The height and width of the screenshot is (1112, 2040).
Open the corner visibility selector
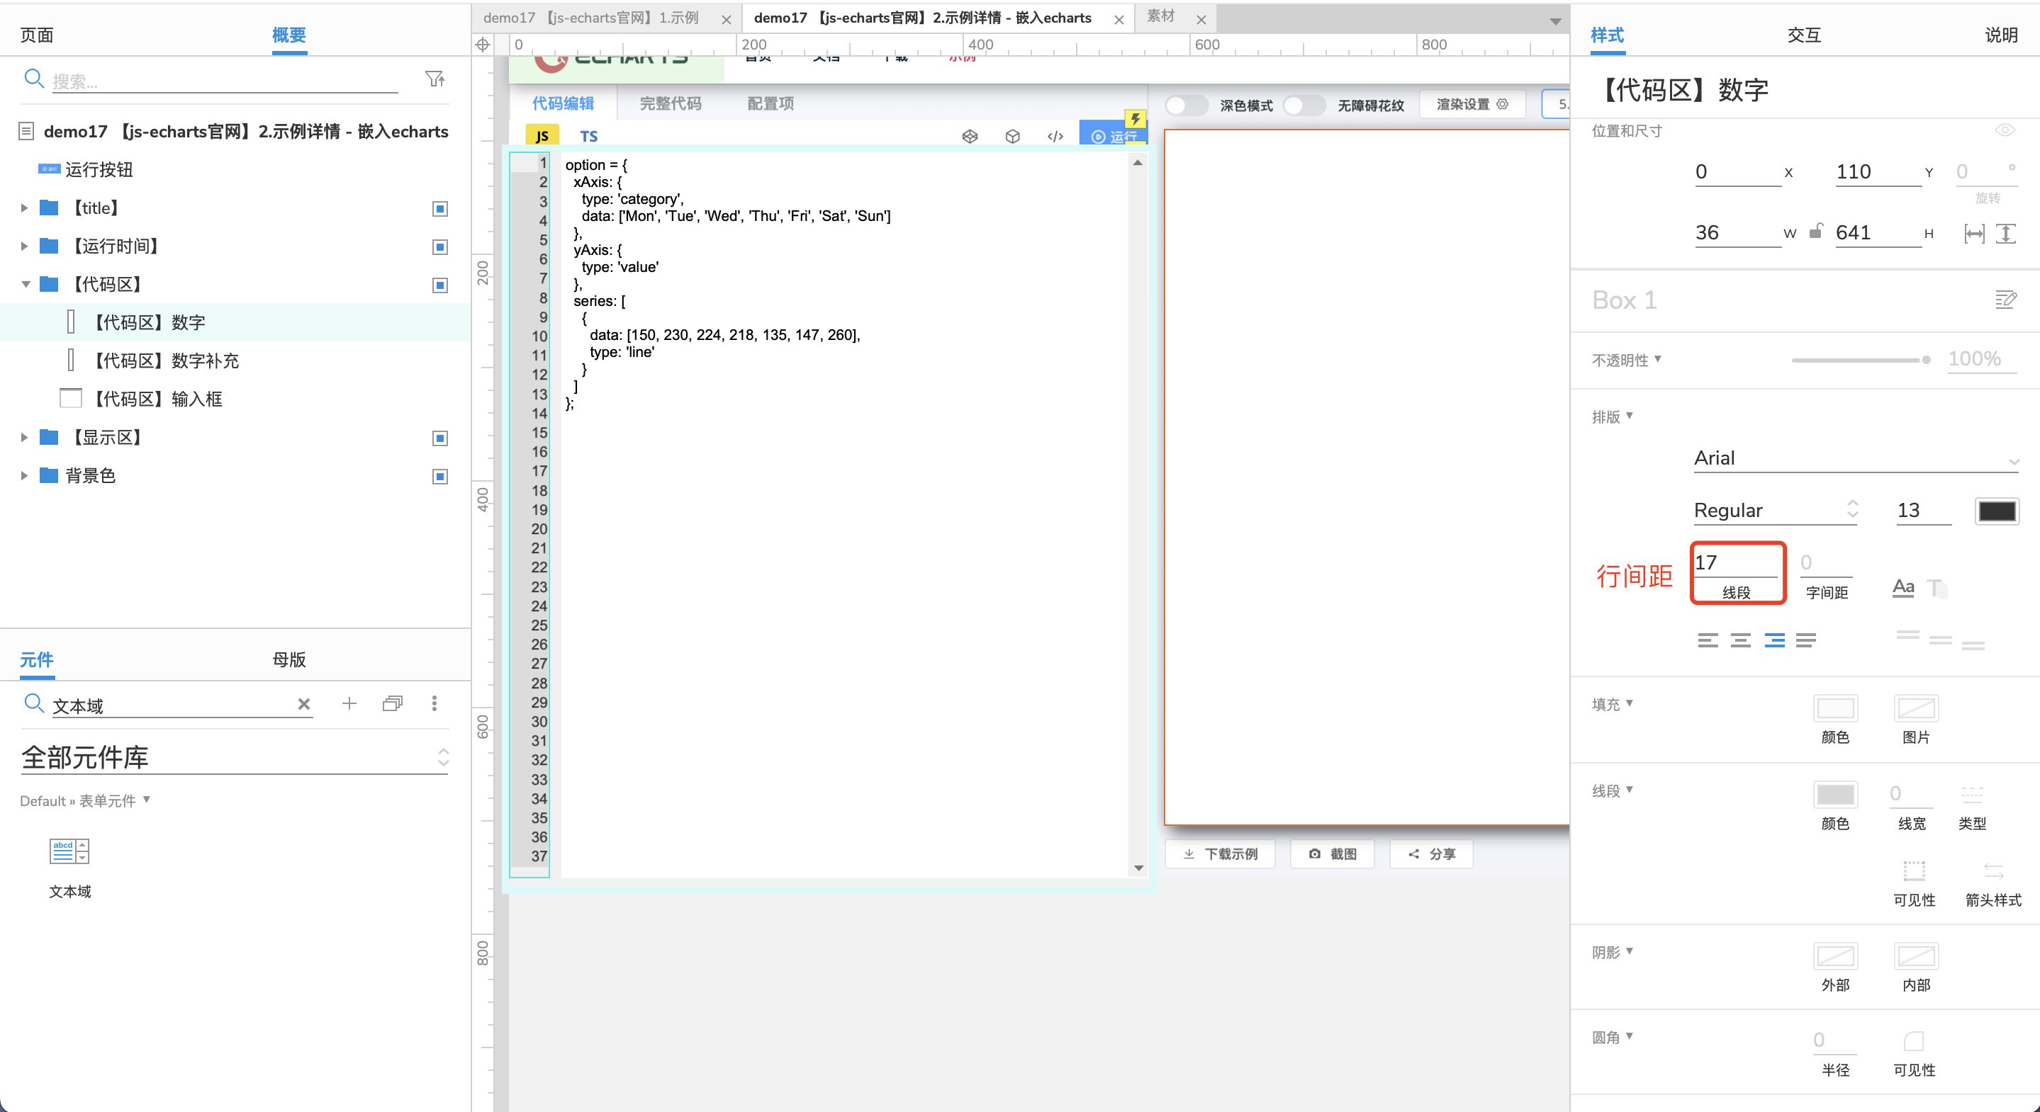coord(1913,1040)
